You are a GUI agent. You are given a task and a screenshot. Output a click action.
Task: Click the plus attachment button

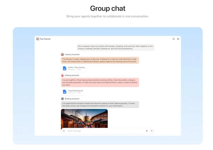64,131
